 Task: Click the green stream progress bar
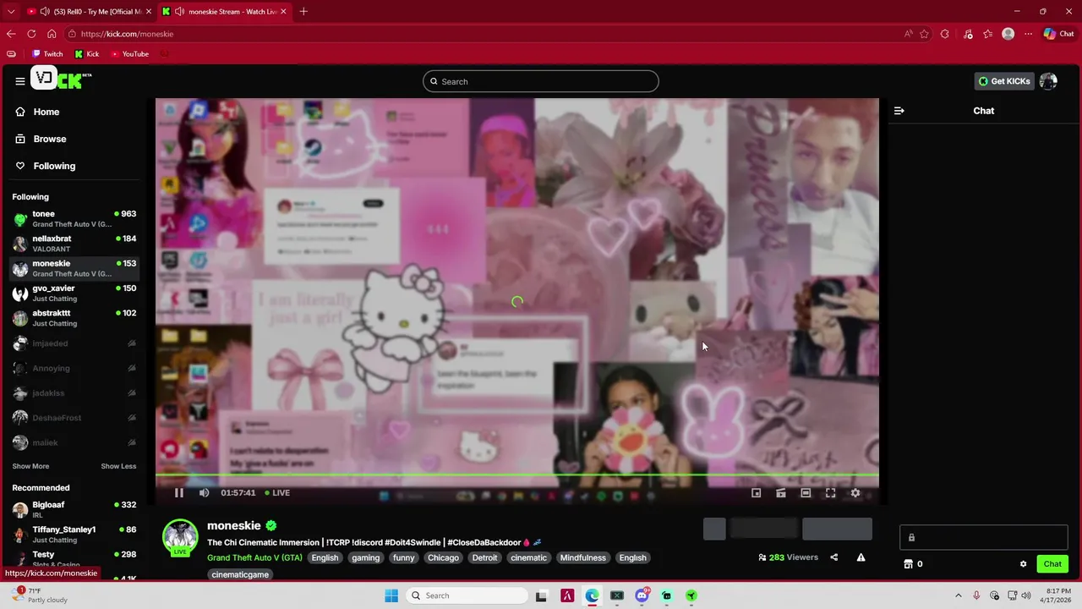pyautogui.click(x=517, y=475)
